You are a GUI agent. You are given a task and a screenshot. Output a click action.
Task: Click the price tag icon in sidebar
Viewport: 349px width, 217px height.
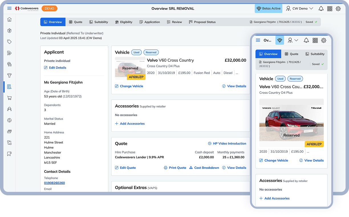pyautogui.click(x=9, y=42)
